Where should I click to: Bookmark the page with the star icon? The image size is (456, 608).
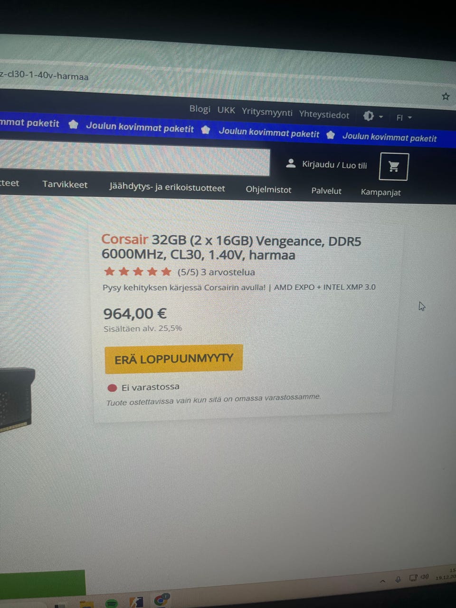(x=446, y=96)
